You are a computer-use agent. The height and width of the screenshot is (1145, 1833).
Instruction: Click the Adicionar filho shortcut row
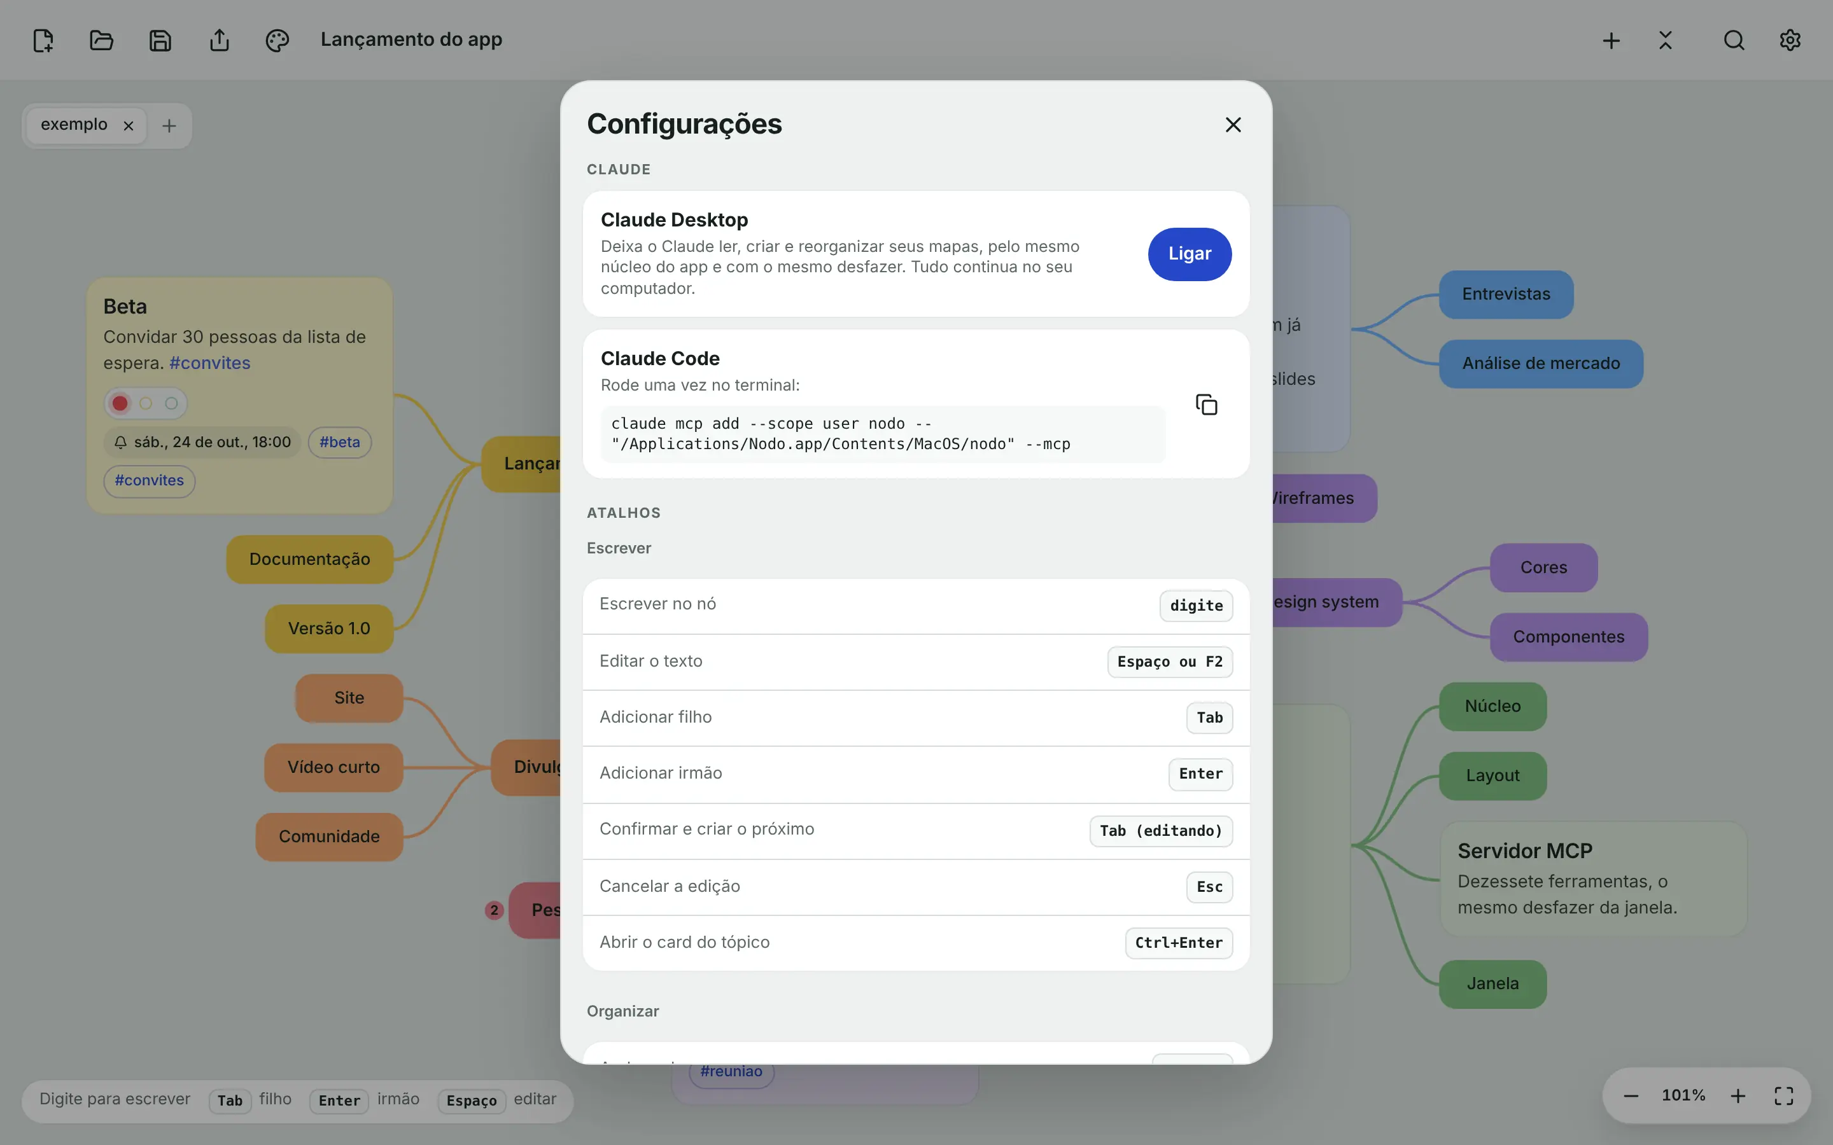pos(916,718)
